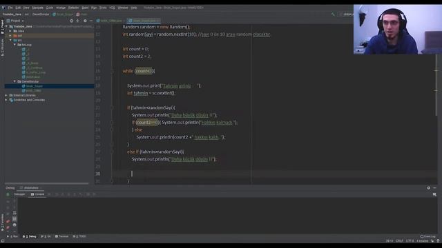Open the Structure side stripe button
The image size is (442, 248).
click(x=2, y=48)
